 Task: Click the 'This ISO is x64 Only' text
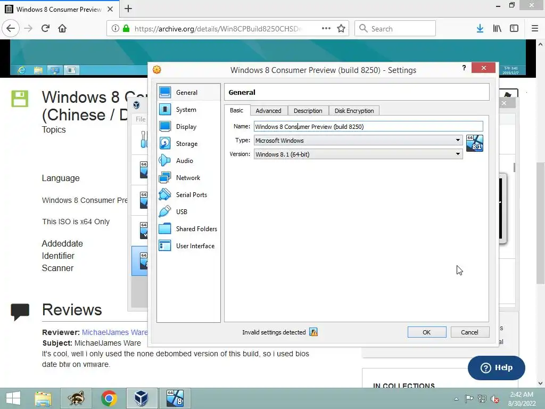click(76, 222)
